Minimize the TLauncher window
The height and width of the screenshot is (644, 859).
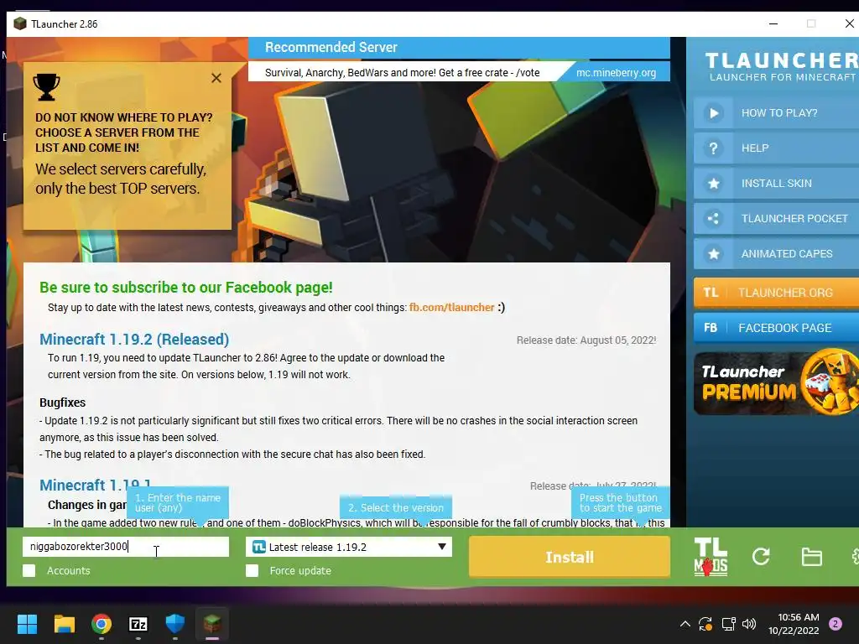(773, 23)
